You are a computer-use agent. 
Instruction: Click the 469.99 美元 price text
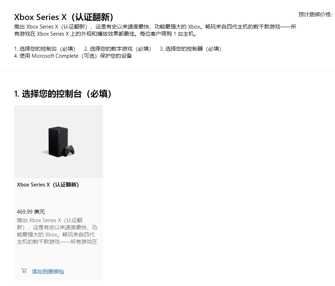click(x=31, y=212)
